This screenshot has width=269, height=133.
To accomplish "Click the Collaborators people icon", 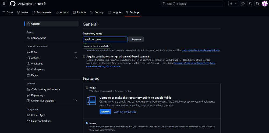I will click(x=28, y=38).
